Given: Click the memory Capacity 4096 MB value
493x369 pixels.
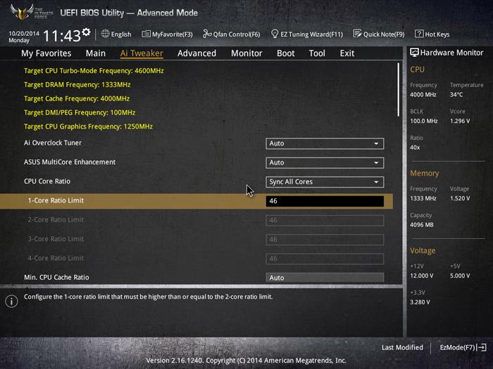Looking at the screenshot, I should tap(422, 225).
